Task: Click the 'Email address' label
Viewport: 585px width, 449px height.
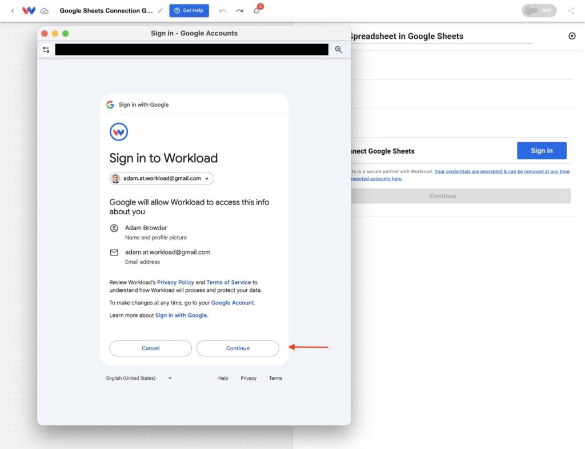Action: [x=142, y=262]
